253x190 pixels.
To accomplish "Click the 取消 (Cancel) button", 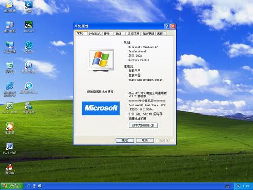I will point(145,140).
